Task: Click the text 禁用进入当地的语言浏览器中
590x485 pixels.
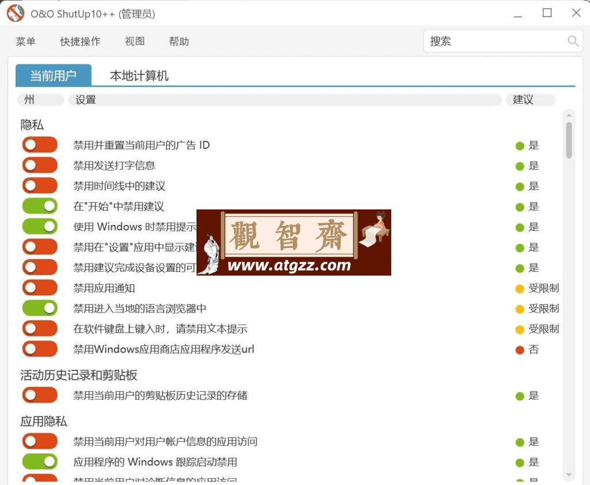Action: click(x=139, y=308)
